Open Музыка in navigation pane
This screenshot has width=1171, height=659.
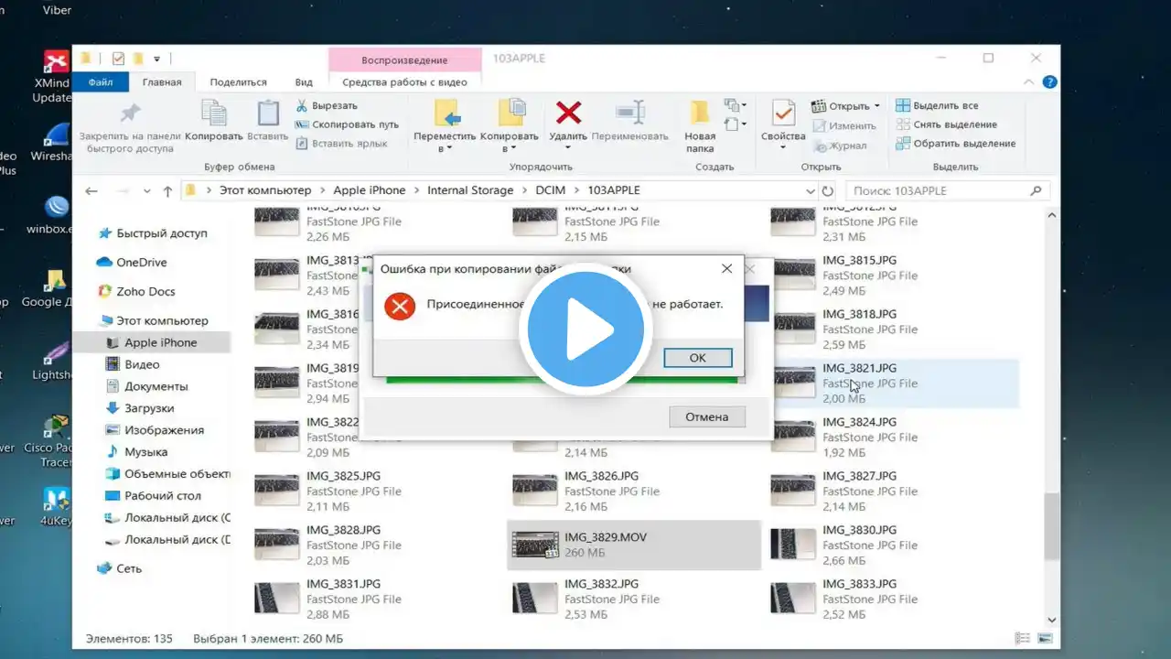coord(145,452)
